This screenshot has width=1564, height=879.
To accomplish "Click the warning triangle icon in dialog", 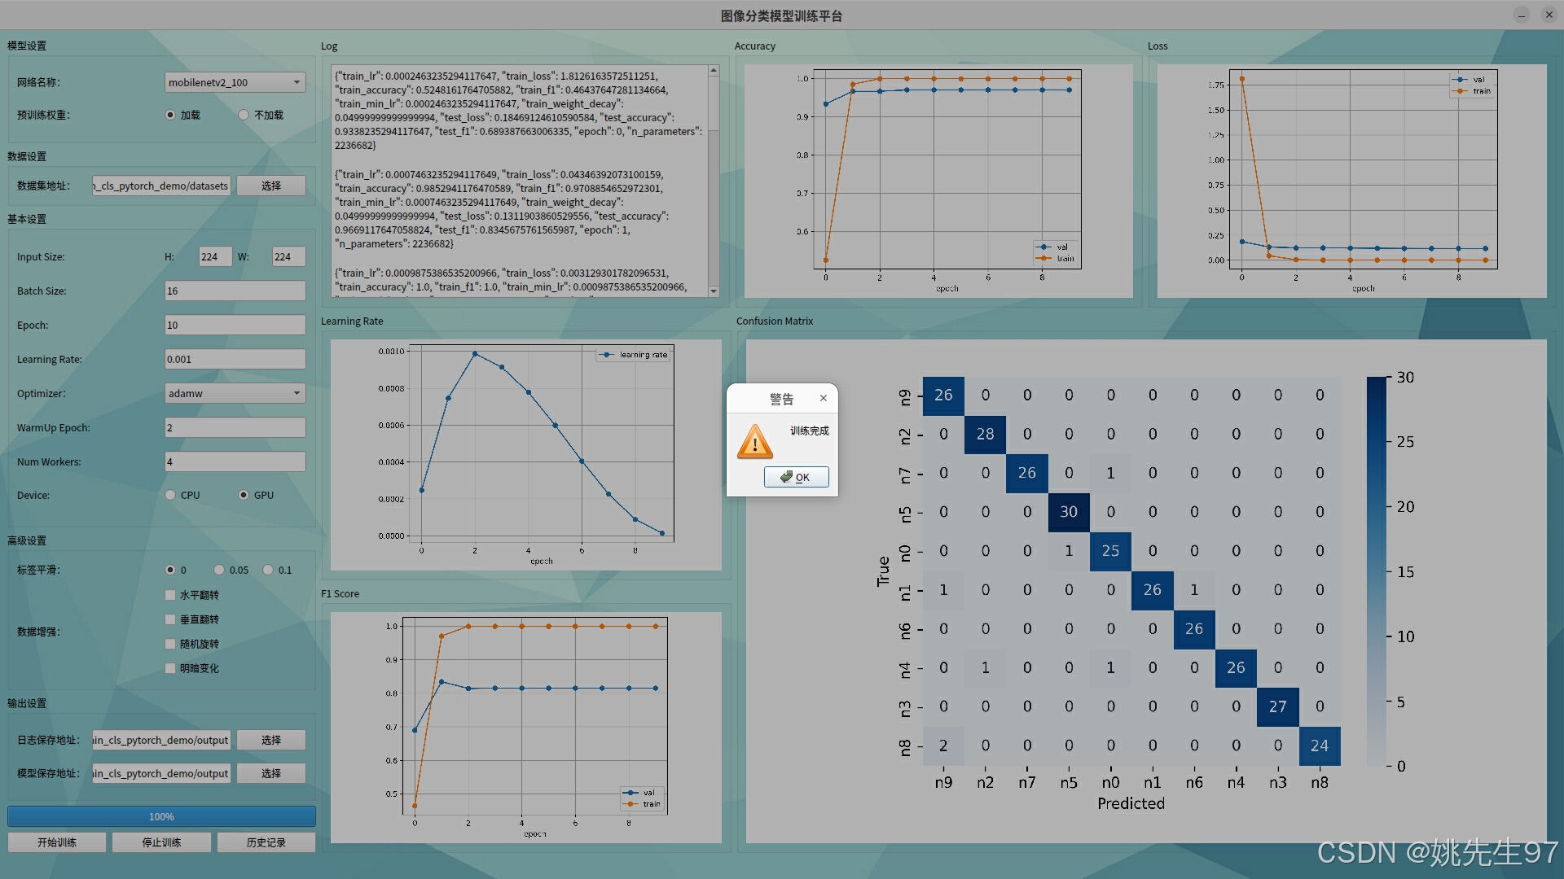I will coord(754,443).
